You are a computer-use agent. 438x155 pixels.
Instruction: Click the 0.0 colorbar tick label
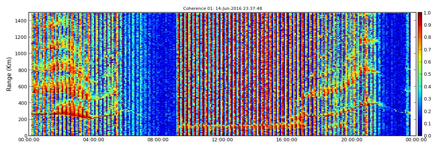(x=427, y=136)
